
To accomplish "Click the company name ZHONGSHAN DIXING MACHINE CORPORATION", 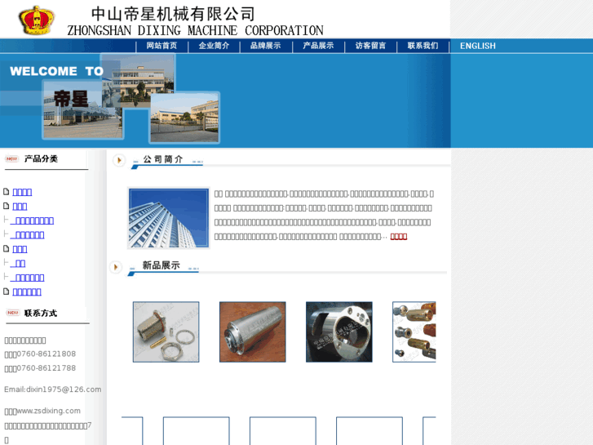I will click(195, 30).
